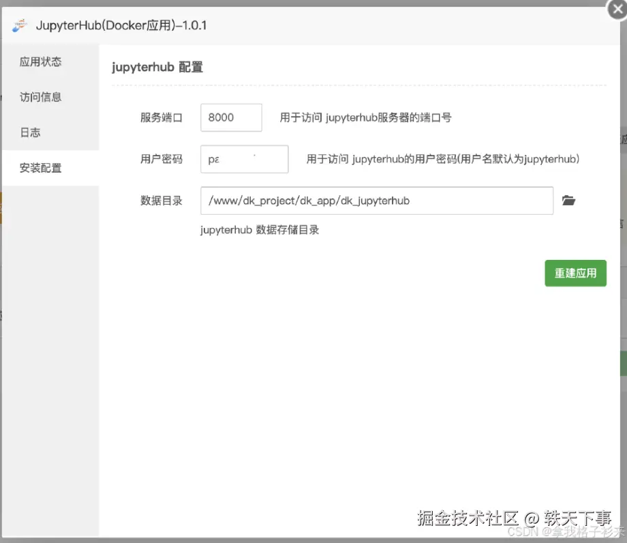Select the 安装配置 tab
627x543 pixels.
tap(50, 168)
